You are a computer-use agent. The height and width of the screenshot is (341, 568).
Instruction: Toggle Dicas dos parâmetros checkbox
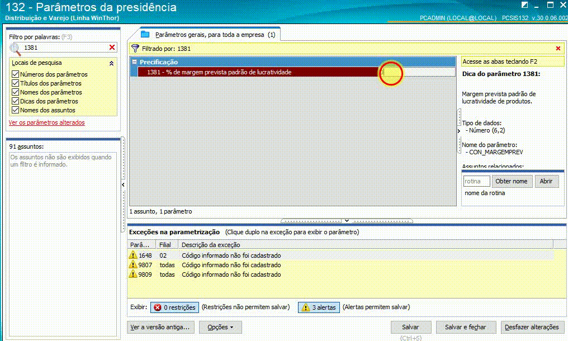pos(15,101)
